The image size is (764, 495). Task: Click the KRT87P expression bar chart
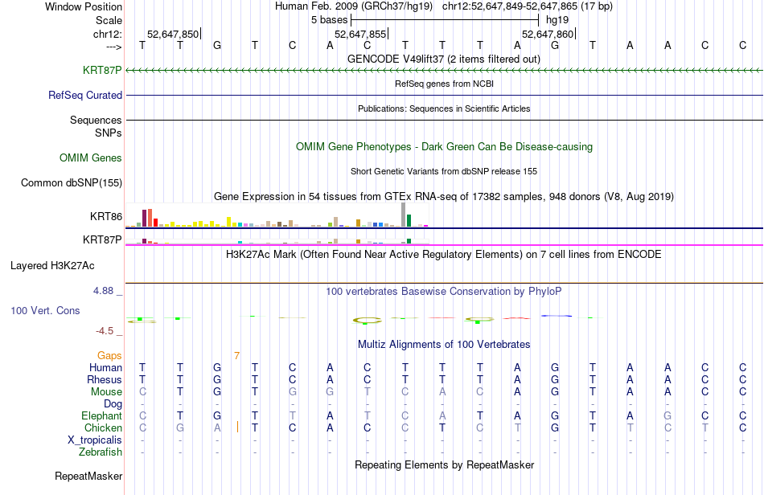click(x=277, y=240)
